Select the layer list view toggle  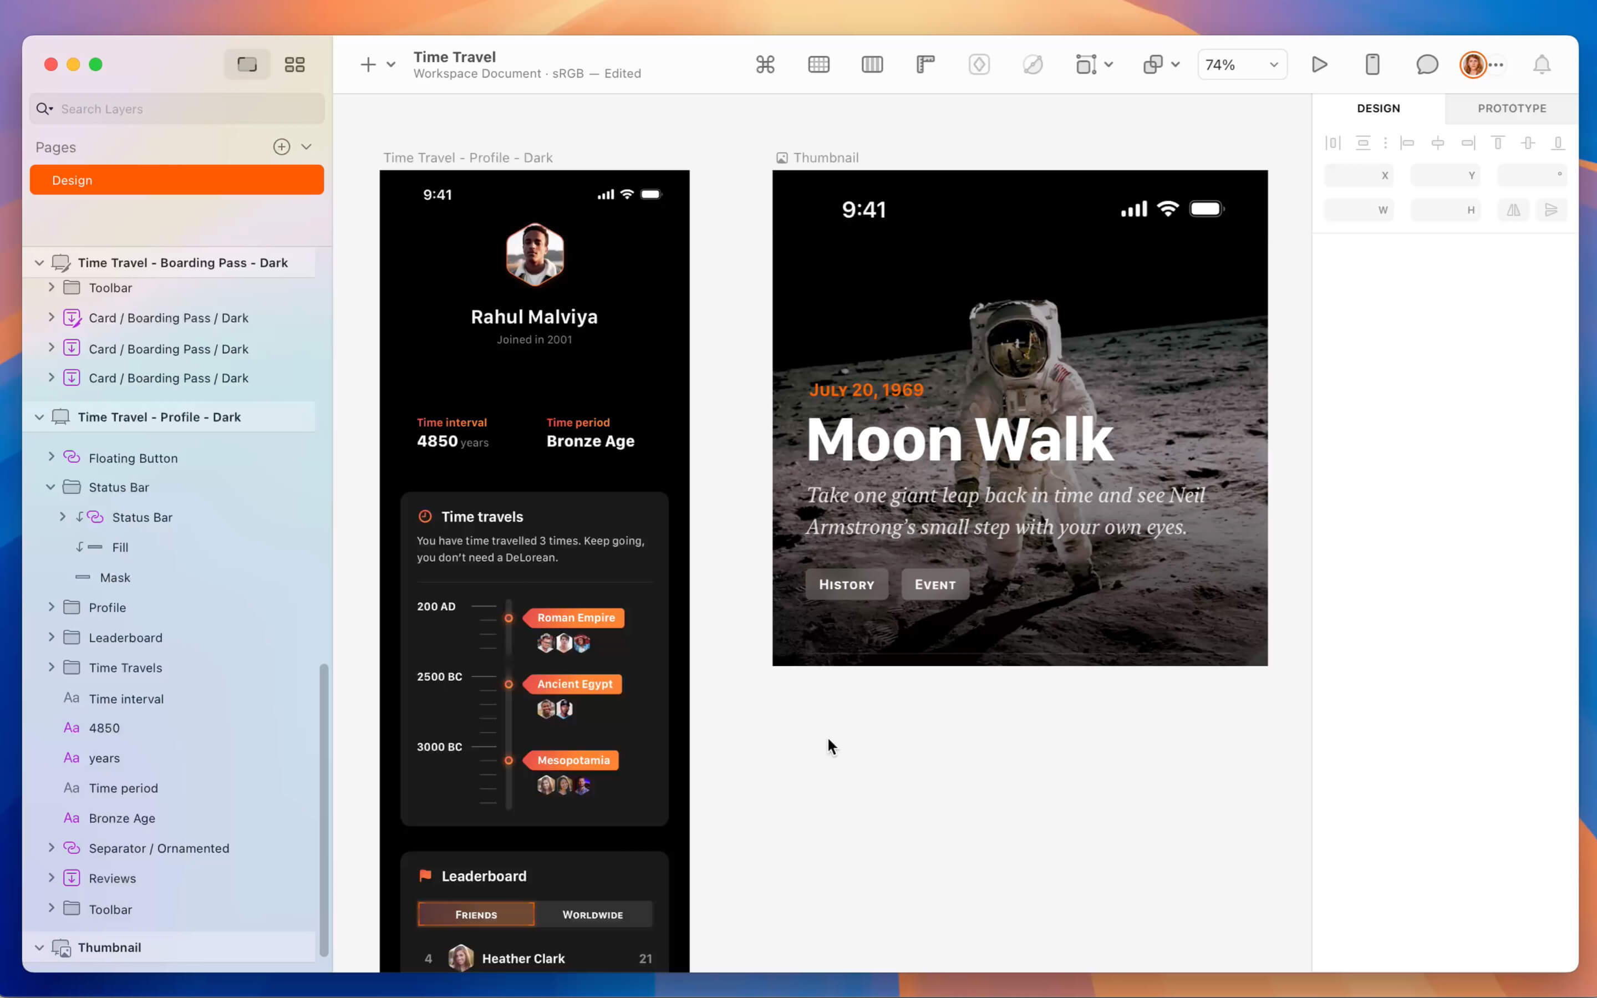(x=247, y=65)
